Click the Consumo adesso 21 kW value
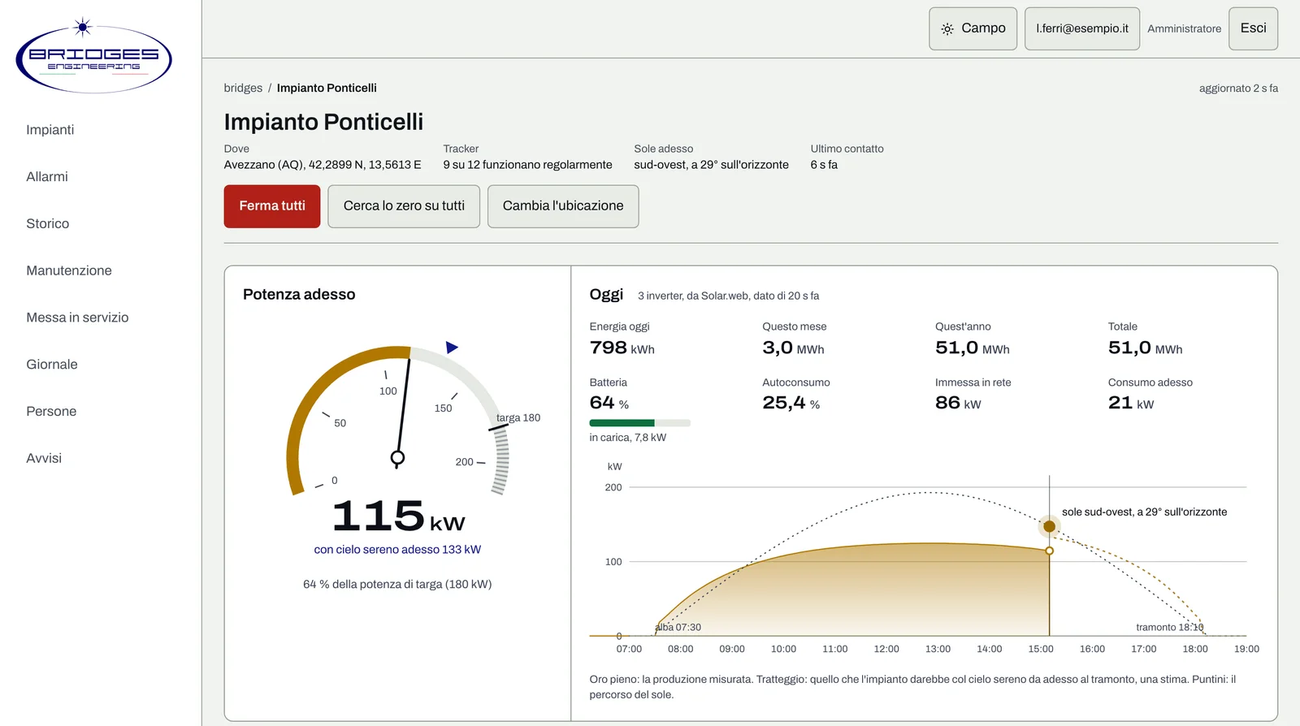Screen dimensions: 1300x726 (x=1131, y=403)
